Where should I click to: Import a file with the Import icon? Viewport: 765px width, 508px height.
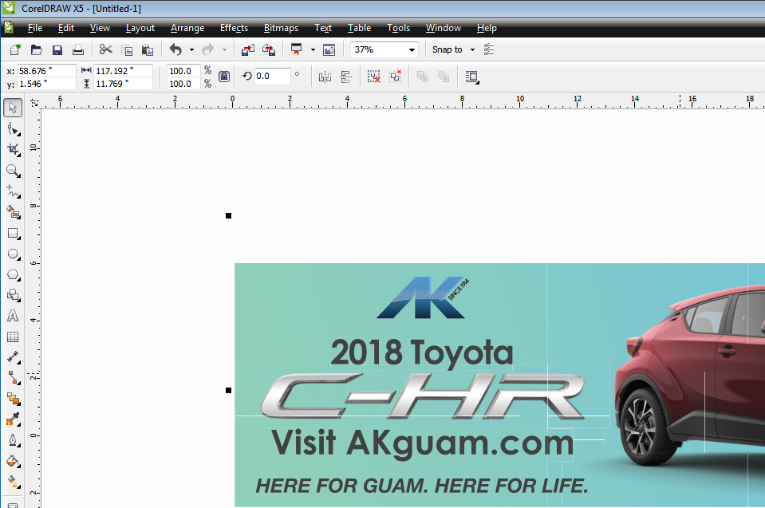point(248,49)
